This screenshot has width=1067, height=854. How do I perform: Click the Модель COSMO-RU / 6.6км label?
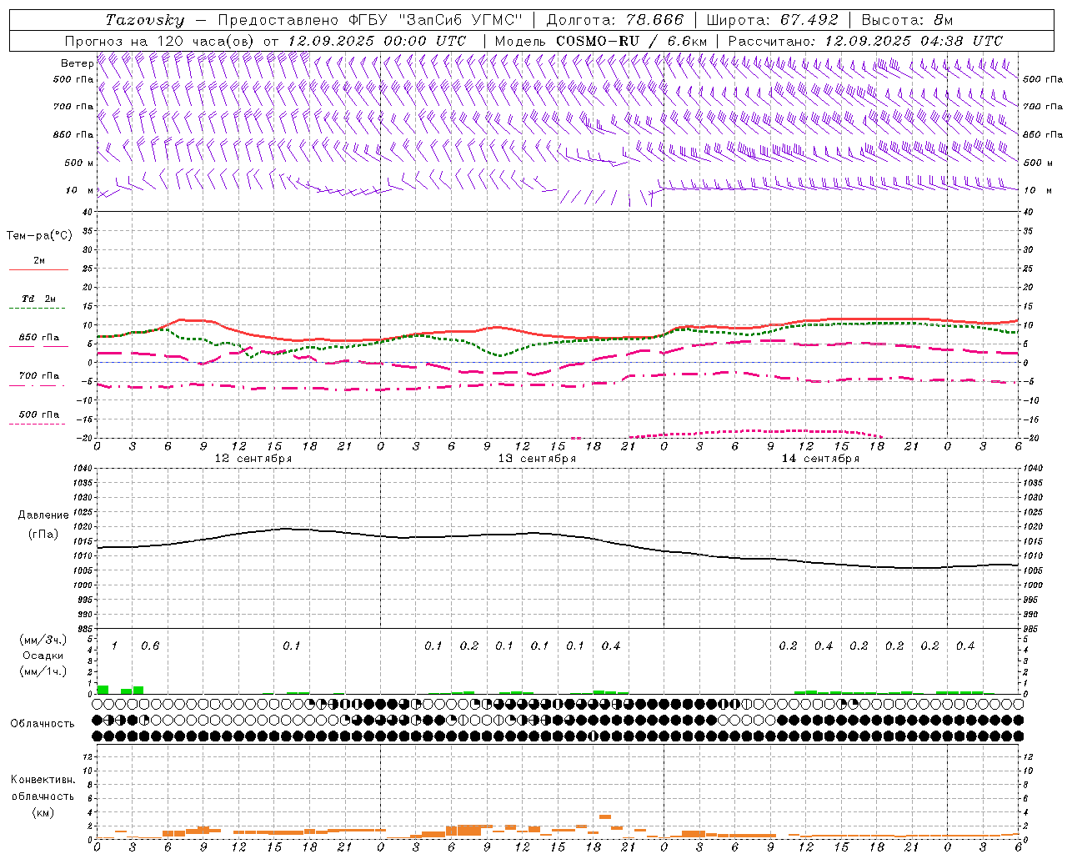[x=600, y=41]
